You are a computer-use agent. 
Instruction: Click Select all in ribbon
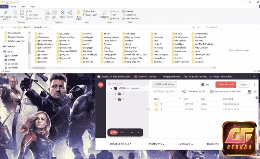128,11
